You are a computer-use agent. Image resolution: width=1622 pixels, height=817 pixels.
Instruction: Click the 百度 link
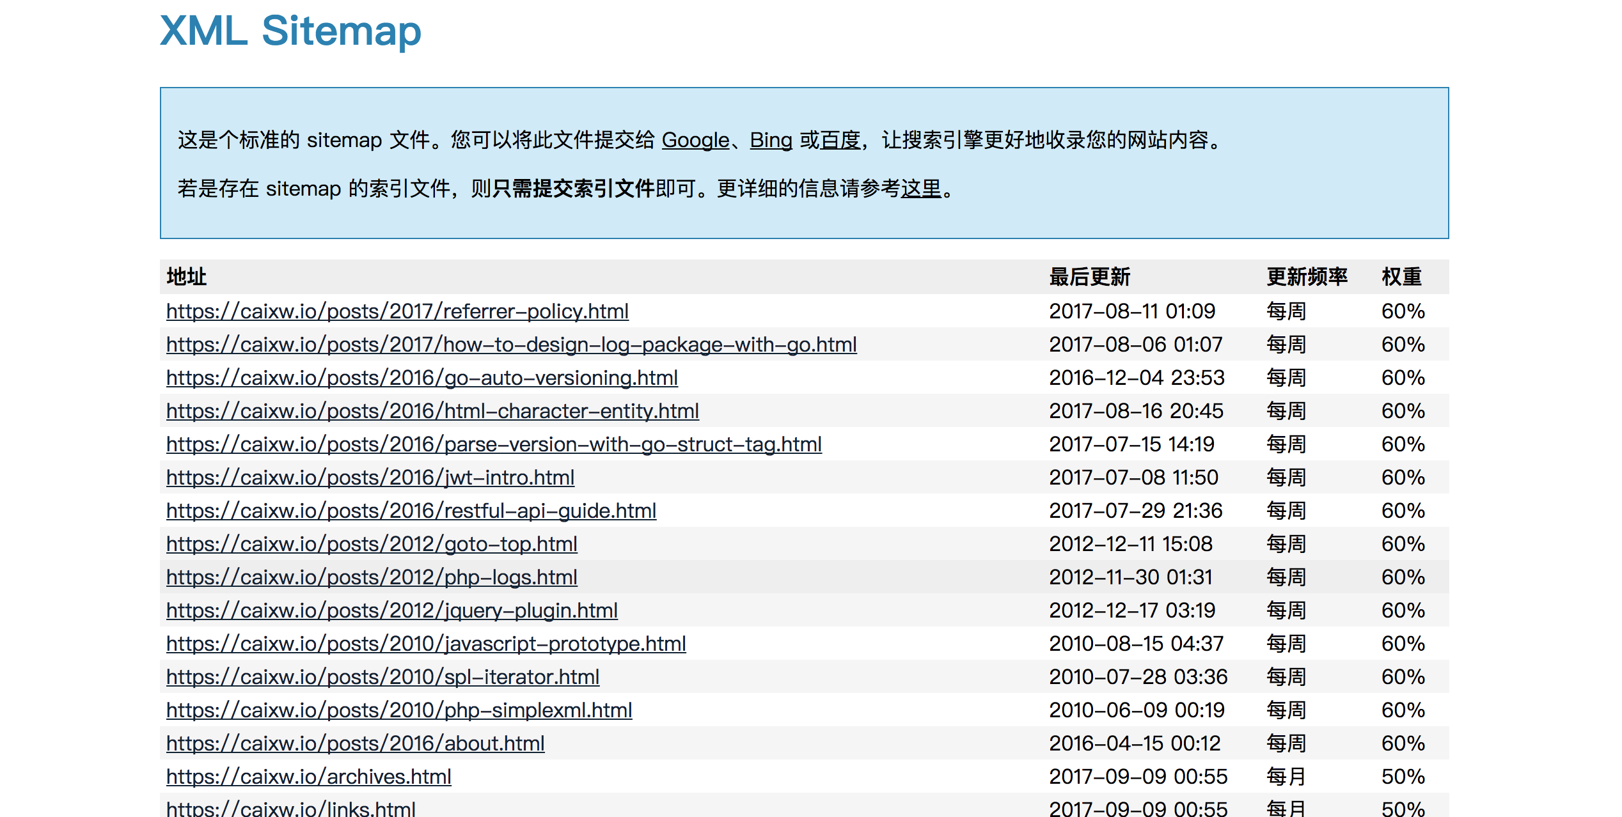point(840,139)
